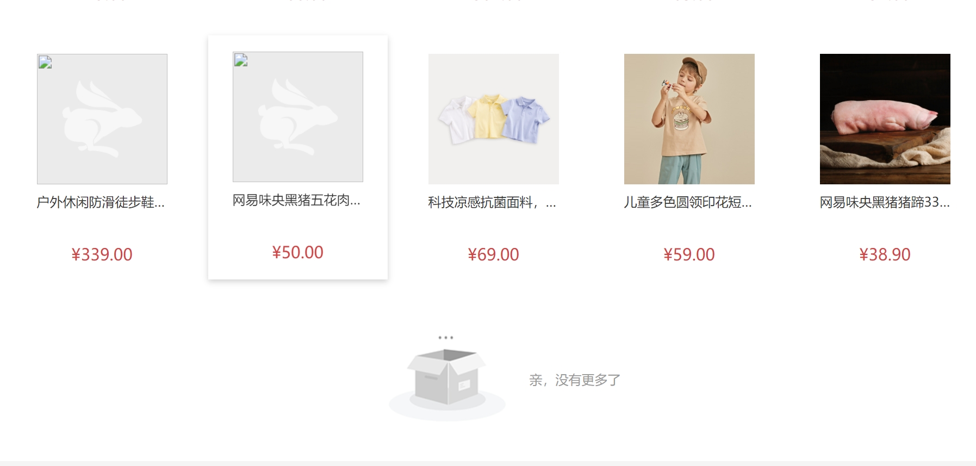Open the pig trotter product photo
The width and height of the screenshot is (976, 466).
pos(885,119)
